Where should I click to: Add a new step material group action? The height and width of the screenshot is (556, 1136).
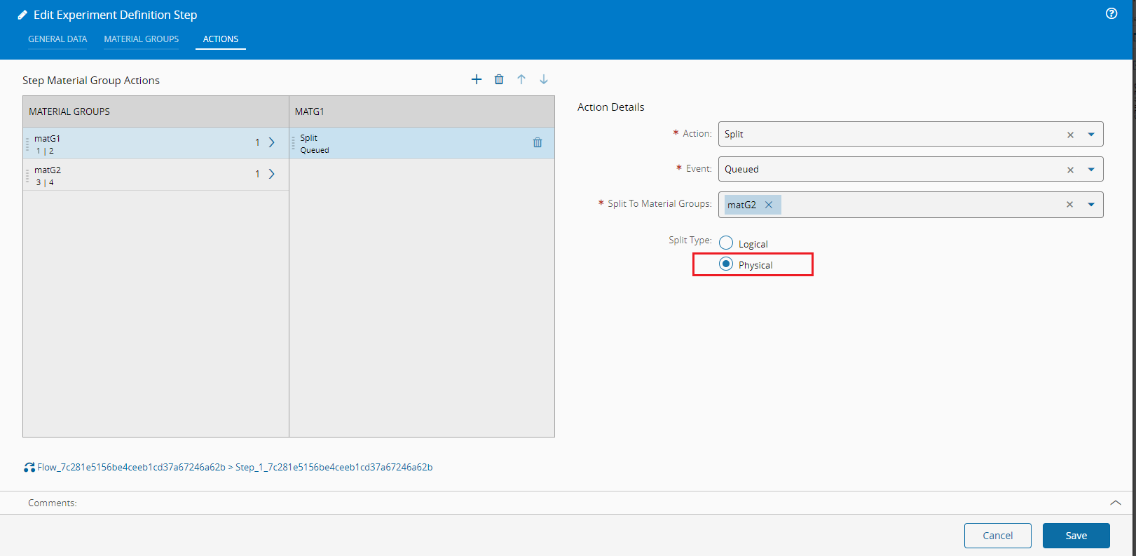(x=477, y=79)
